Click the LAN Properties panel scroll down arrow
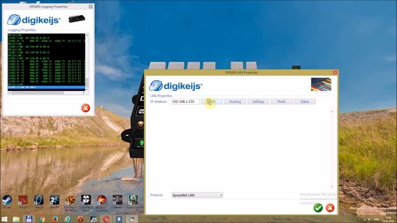The image size is (397, 223). [x=332, y=186]
